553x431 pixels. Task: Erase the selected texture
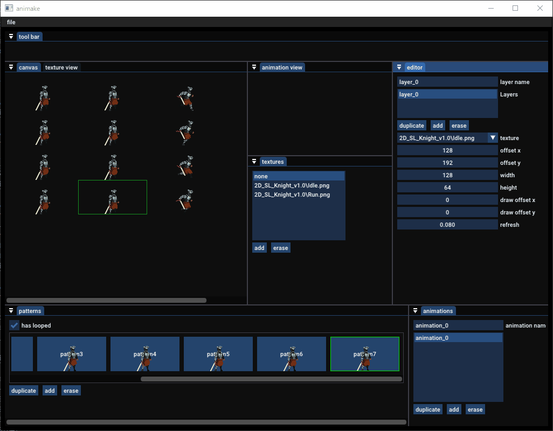pos(280,248)
